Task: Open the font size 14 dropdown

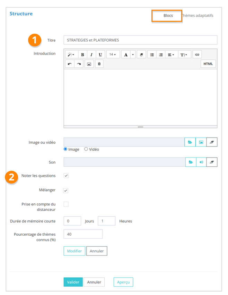Action: pos(113,55)
